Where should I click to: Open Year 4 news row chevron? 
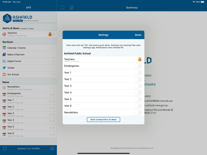[54, 121]
